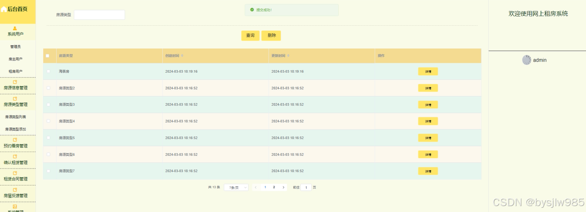Open 详情 for the 房源类型2 row
The image size is (586, 212).
[428, 88]
